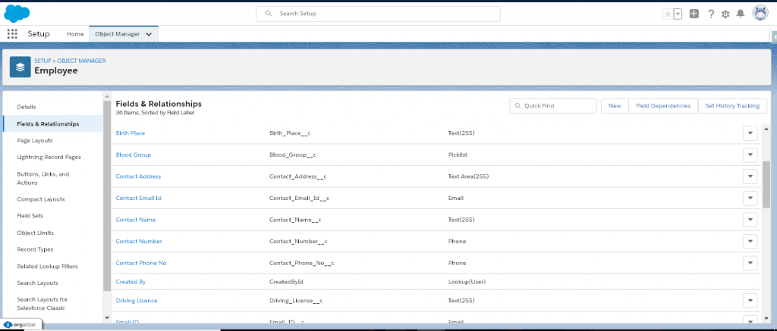Open the Contact Number field

point(139,242)
